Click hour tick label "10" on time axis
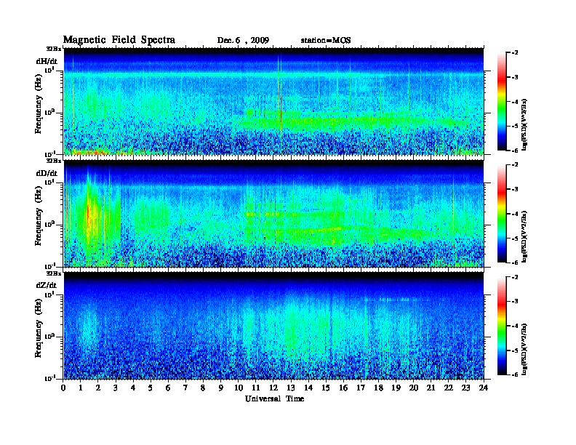 (x=238, y=388)
